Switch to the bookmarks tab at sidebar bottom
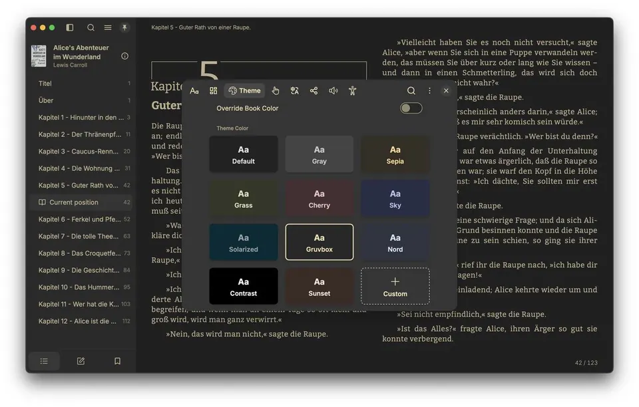This screenshot has width=639, height=407. click(117, 361)
